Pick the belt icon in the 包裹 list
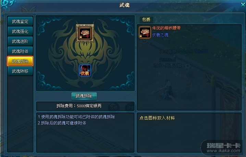 [x=145, y=32]
